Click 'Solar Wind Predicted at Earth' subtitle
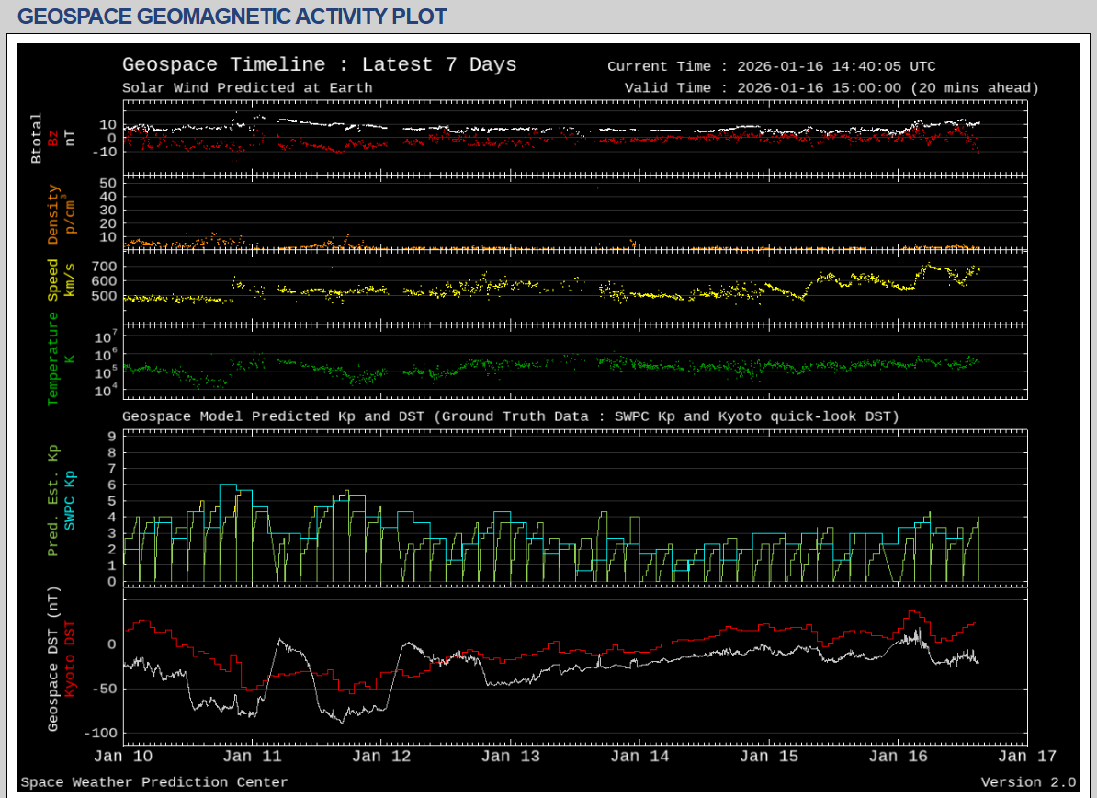The width and height of the screenshot is (1097, 798). point(247,88)
